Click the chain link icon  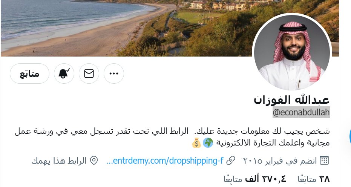231,161
